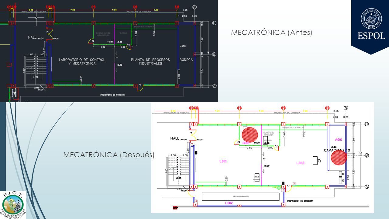Click the bottom PROYECCION DE CUBIERTA label in Después drawing

300,201
